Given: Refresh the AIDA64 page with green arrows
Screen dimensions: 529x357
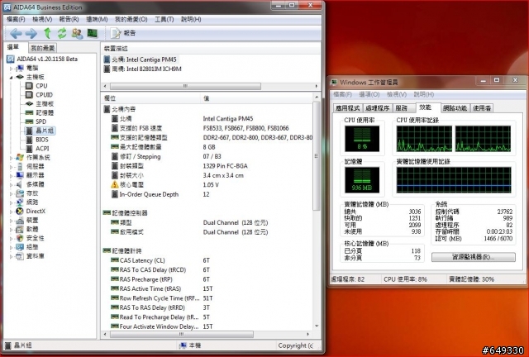Looking at the screenshot, I should tap(62, 33).
